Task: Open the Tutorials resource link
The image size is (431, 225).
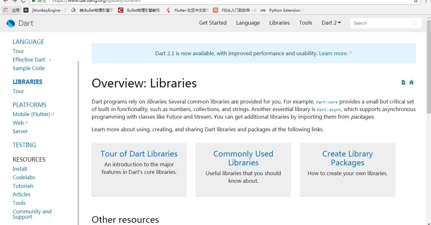Action: click(23, 186)
